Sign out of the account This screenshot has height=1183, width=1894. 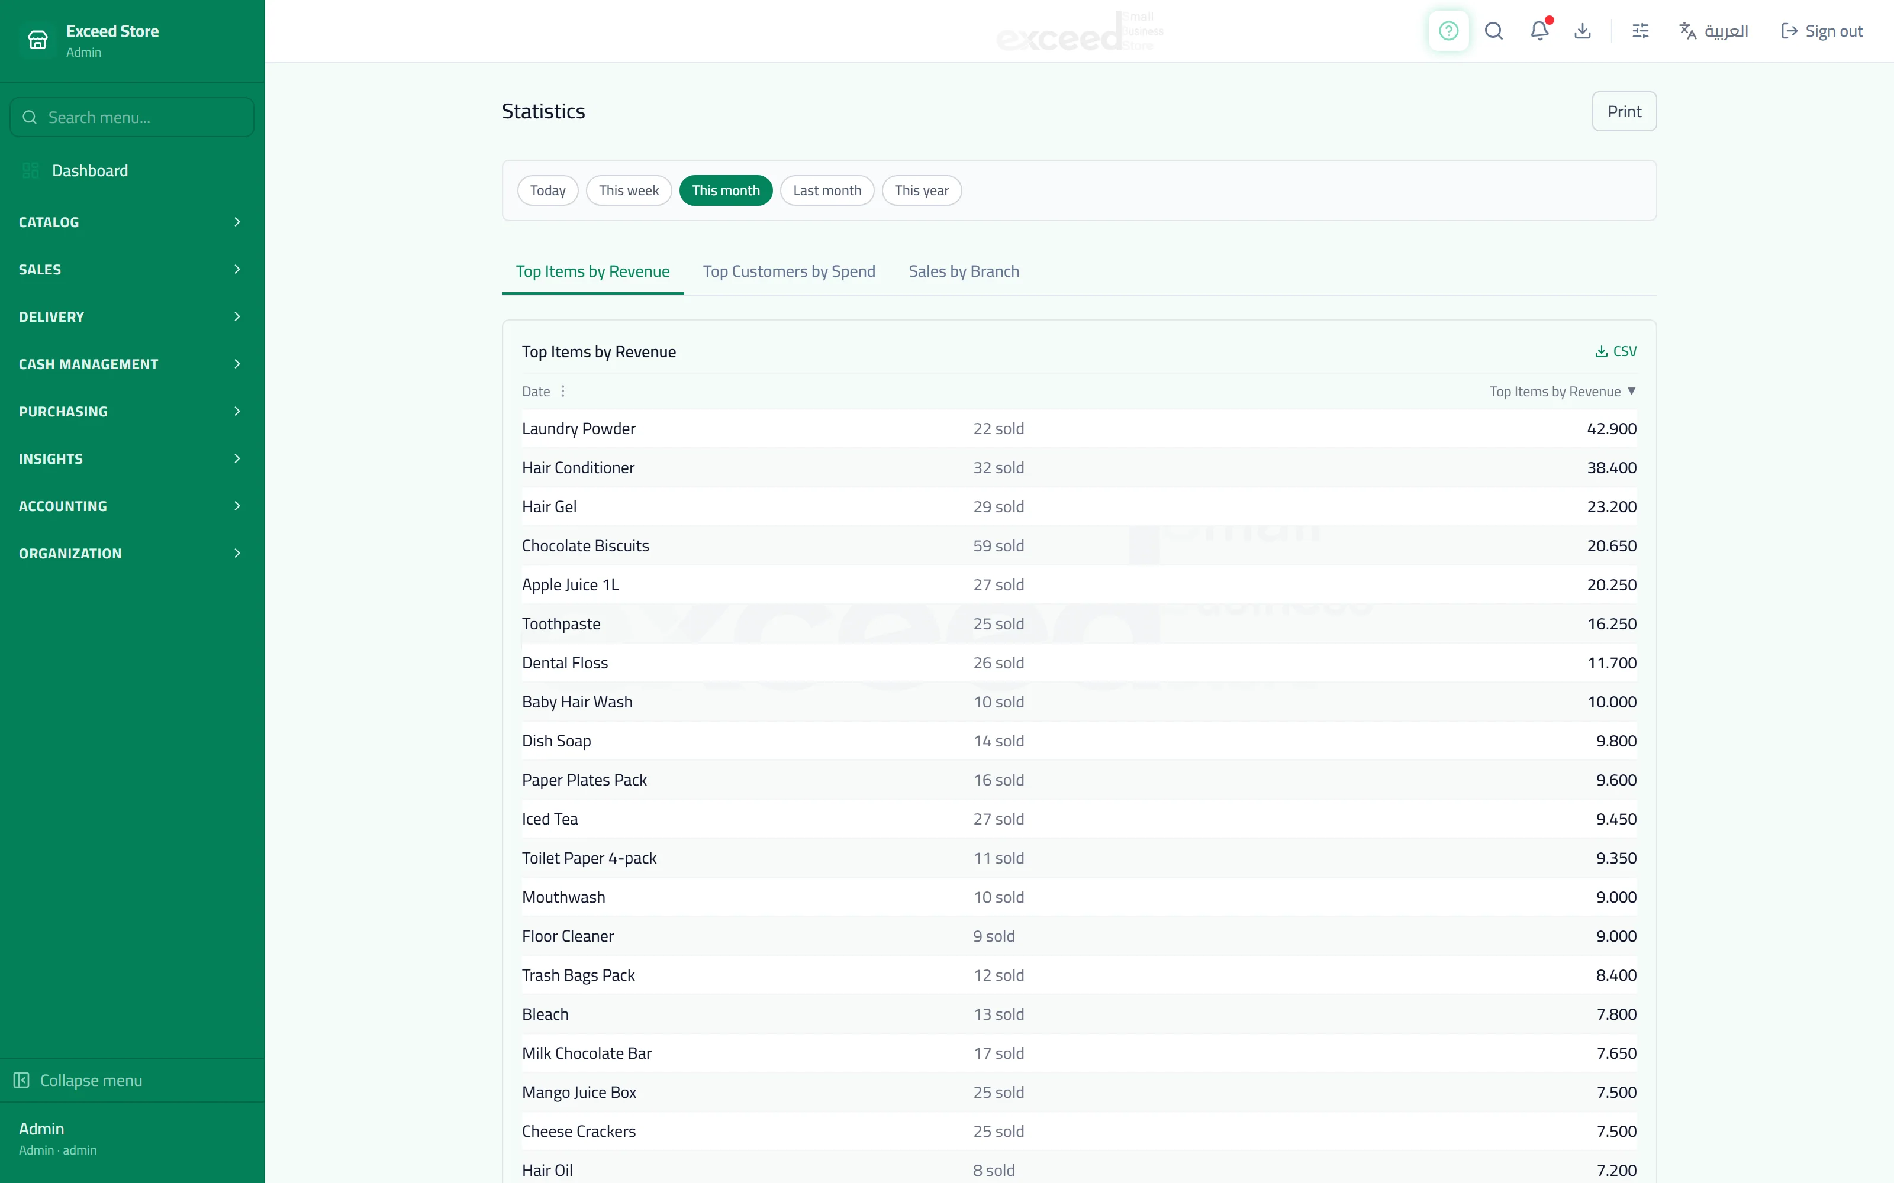pyautogui.click(x=1821, y=31)
